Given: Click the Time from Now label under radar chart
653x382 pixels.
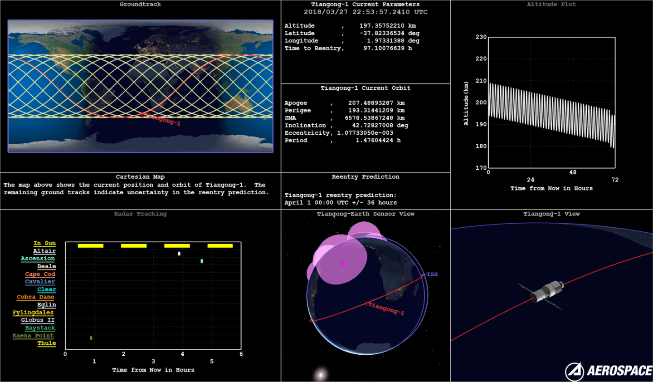Looking at the screenshot, I should point(153,370).
